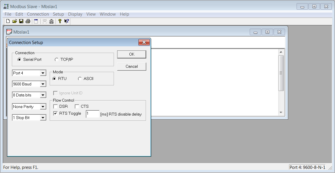Click the Cancel button
Image resolution: width=335 pixels, height=179 pixels.
click(132, 66)
